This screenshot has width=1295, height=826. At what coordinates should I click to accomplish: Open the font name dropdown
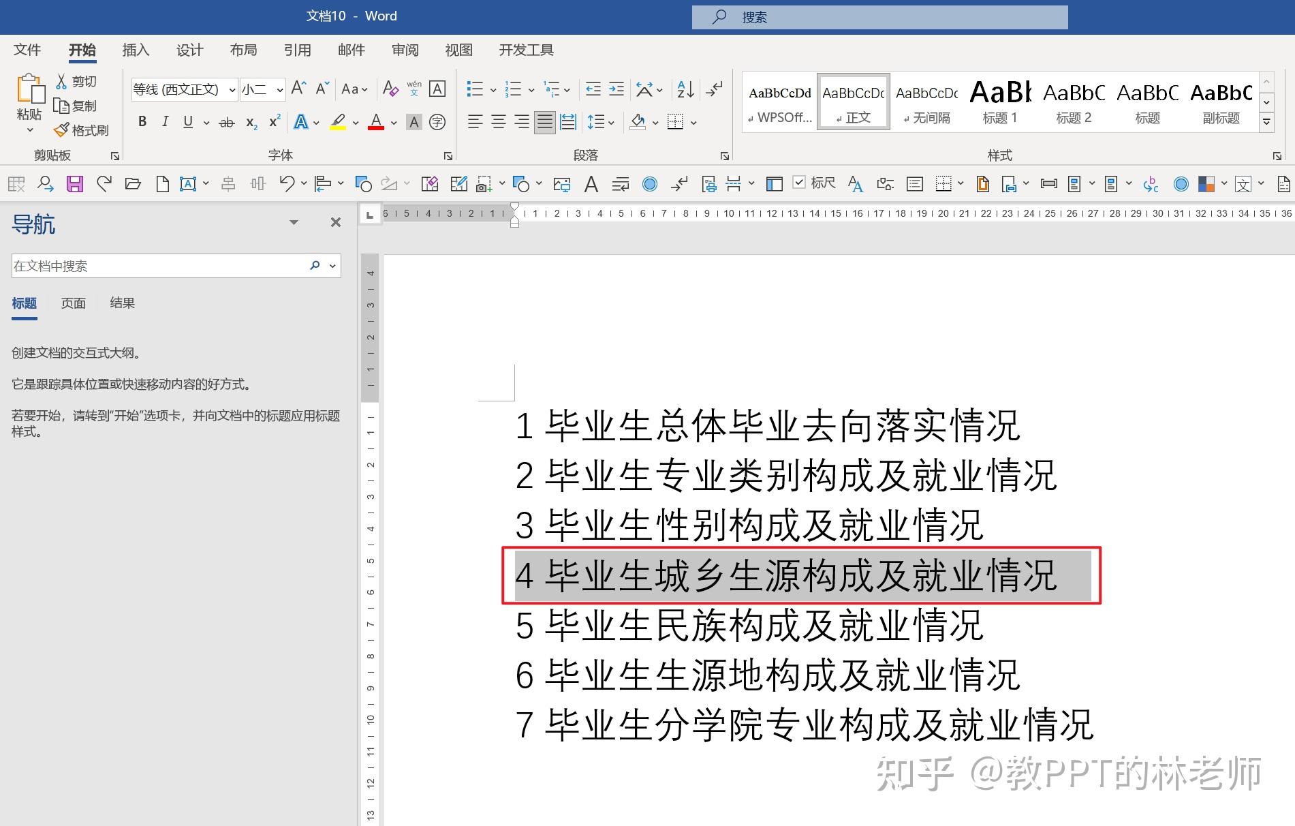click(x=232, y=89)
